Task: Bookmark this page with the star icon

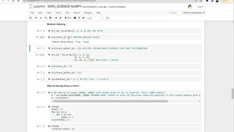Action: pos(201,1)
